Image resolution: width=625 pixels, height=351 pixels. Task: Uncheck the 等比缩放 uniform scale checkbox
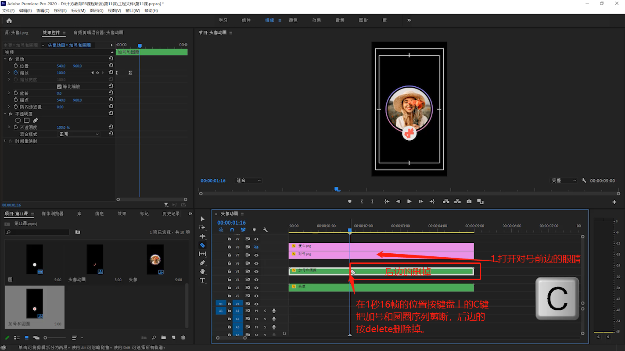click(59, 87)
